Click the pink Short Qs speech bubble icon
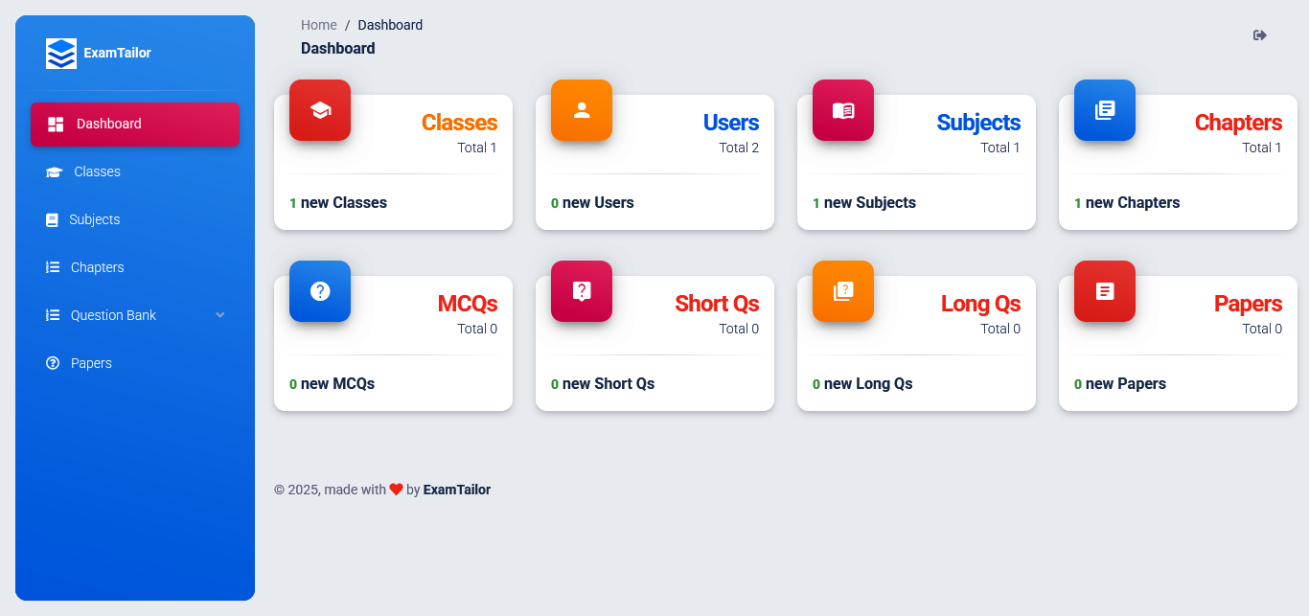 [582, 291]
